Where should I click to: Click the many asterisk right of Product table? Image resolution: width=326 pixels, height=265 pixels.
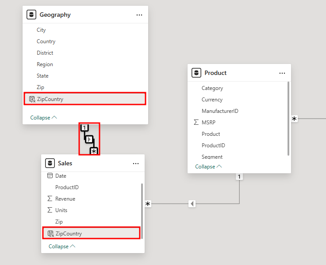(x=294, y=119)
